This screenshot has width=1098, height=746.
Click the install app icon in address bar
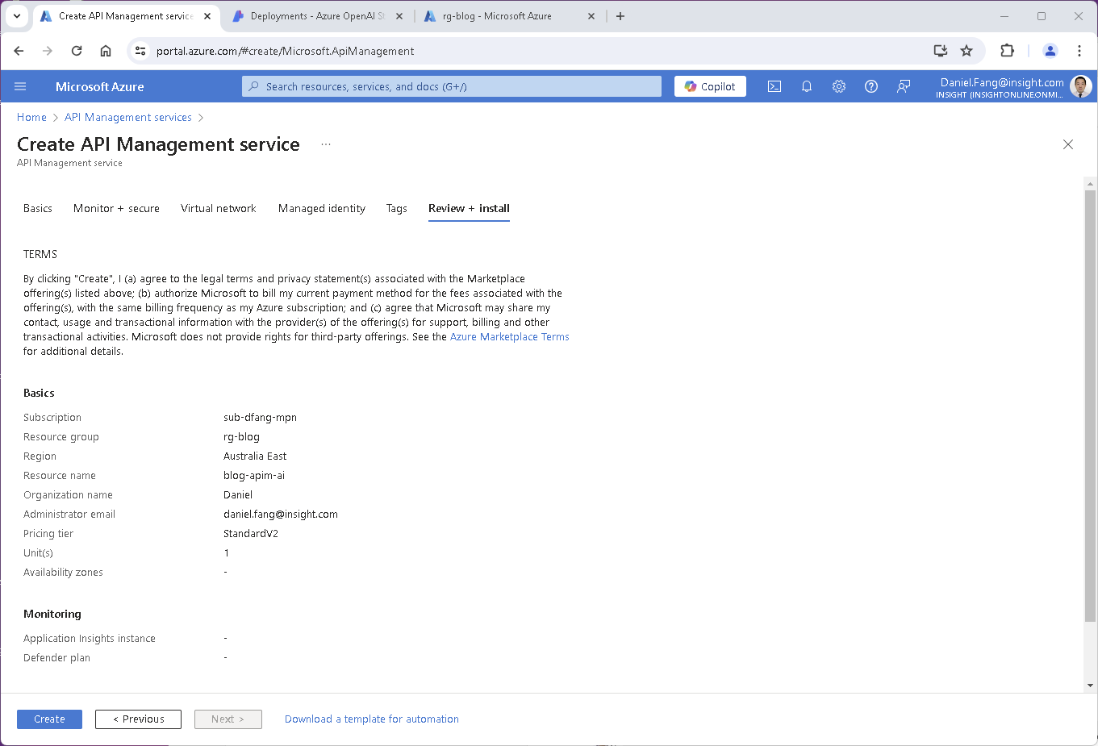coord(941,51)
